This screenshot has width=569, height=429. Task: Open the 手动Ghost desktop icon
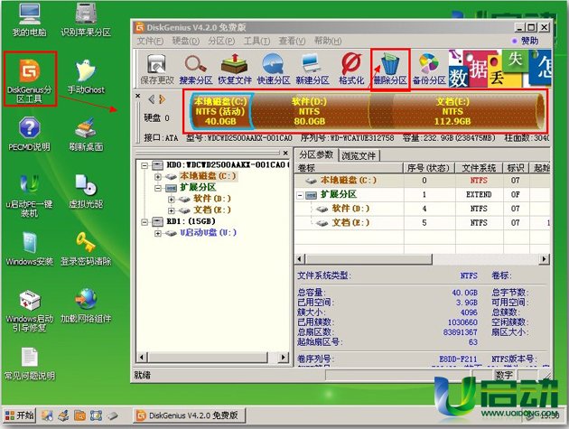coord(86,77)
